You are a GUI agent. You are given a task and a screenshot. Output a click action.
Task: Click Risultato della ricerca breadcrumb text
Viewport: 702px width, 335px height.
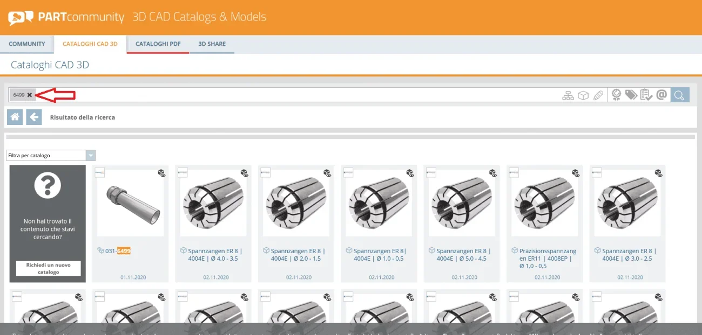83,117
